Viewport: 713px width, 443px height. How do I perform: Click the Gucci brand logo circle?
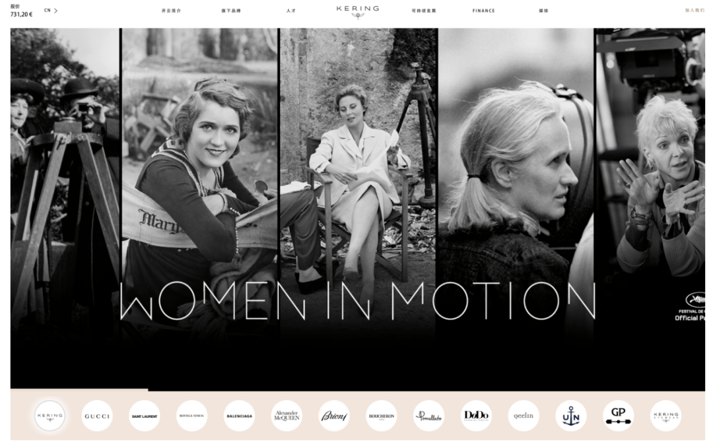pos(97,416)
